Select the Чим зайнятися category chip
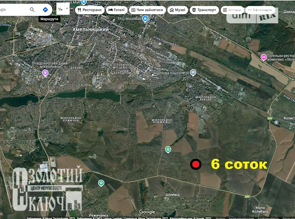The height and width of the screenshot is (219, 295). (x=147, y=10)
